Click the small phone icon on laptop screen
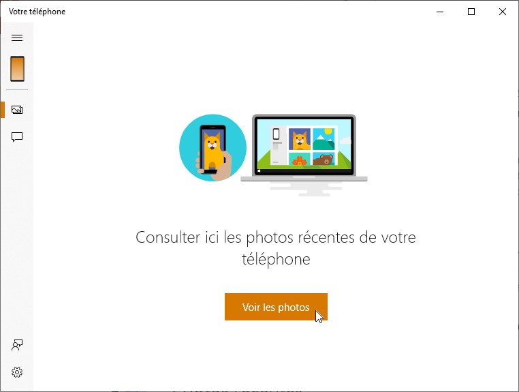This screenshot has height=392, width=519. coord(276,134)
